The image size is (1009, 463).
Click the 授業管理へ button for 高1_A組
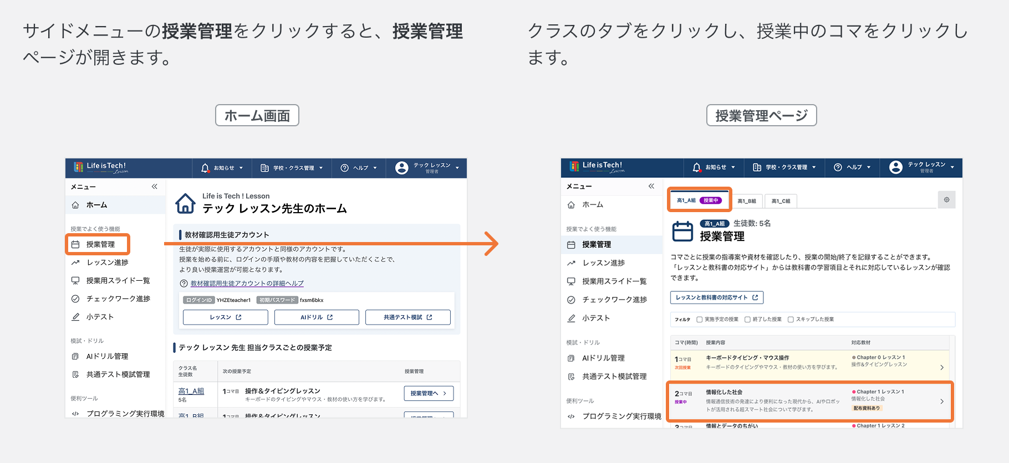429,393
